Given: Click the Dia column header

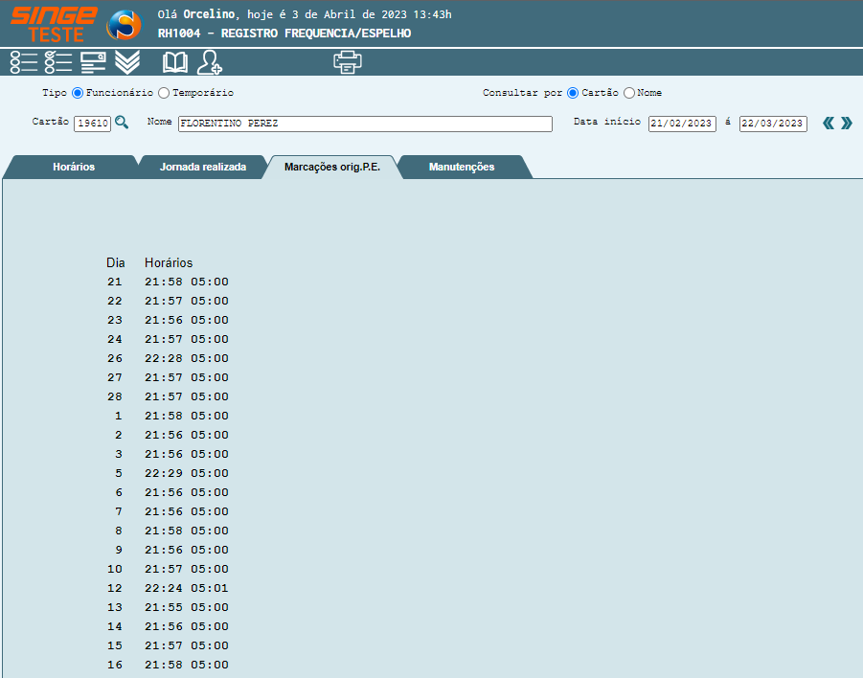Looking at the screenshot, I should coord(116,262).
